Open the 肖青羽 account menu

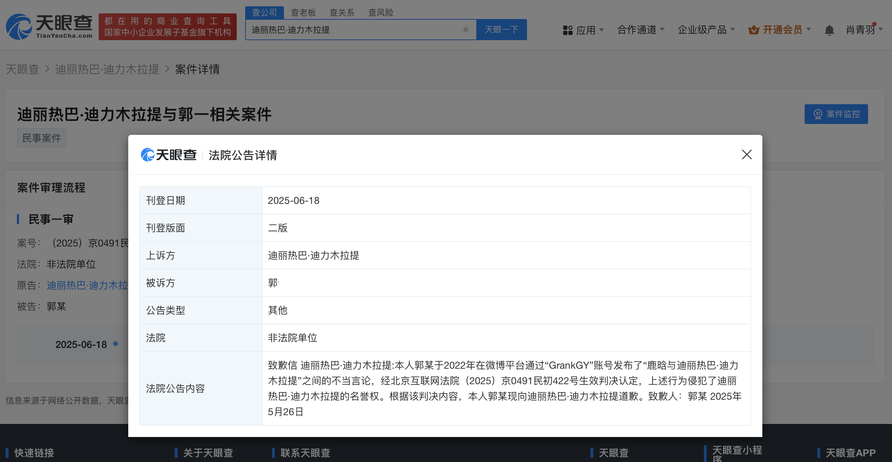pos(864,30)
